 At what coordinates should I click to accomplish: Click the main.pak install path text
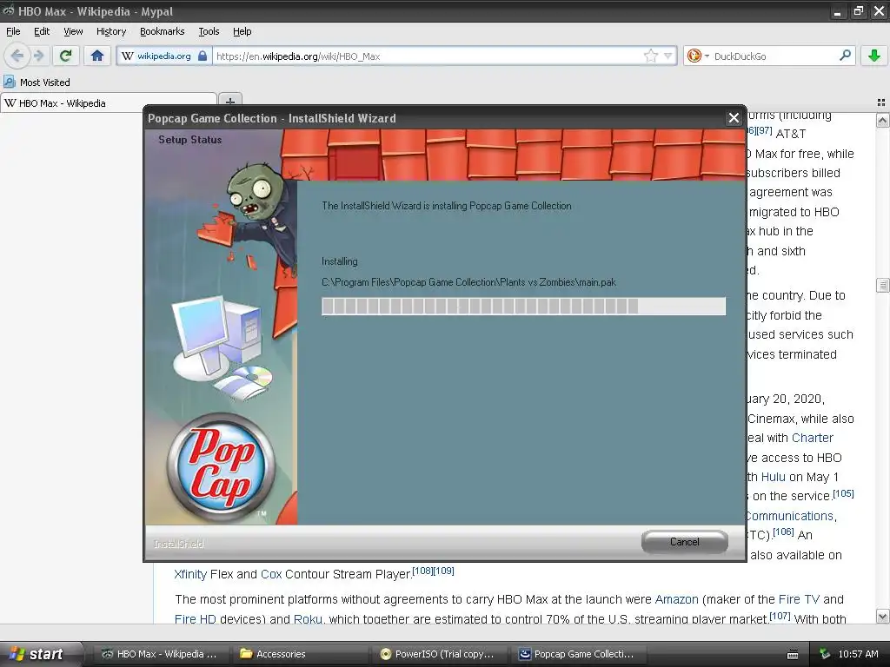pyautogui.click(x=468, y=282)
